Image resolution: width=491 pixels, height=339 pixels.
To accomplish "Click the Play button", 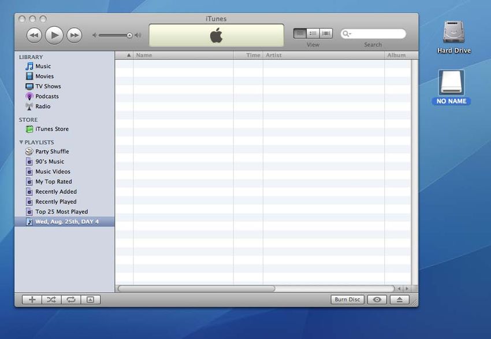I will click(54, 35).
